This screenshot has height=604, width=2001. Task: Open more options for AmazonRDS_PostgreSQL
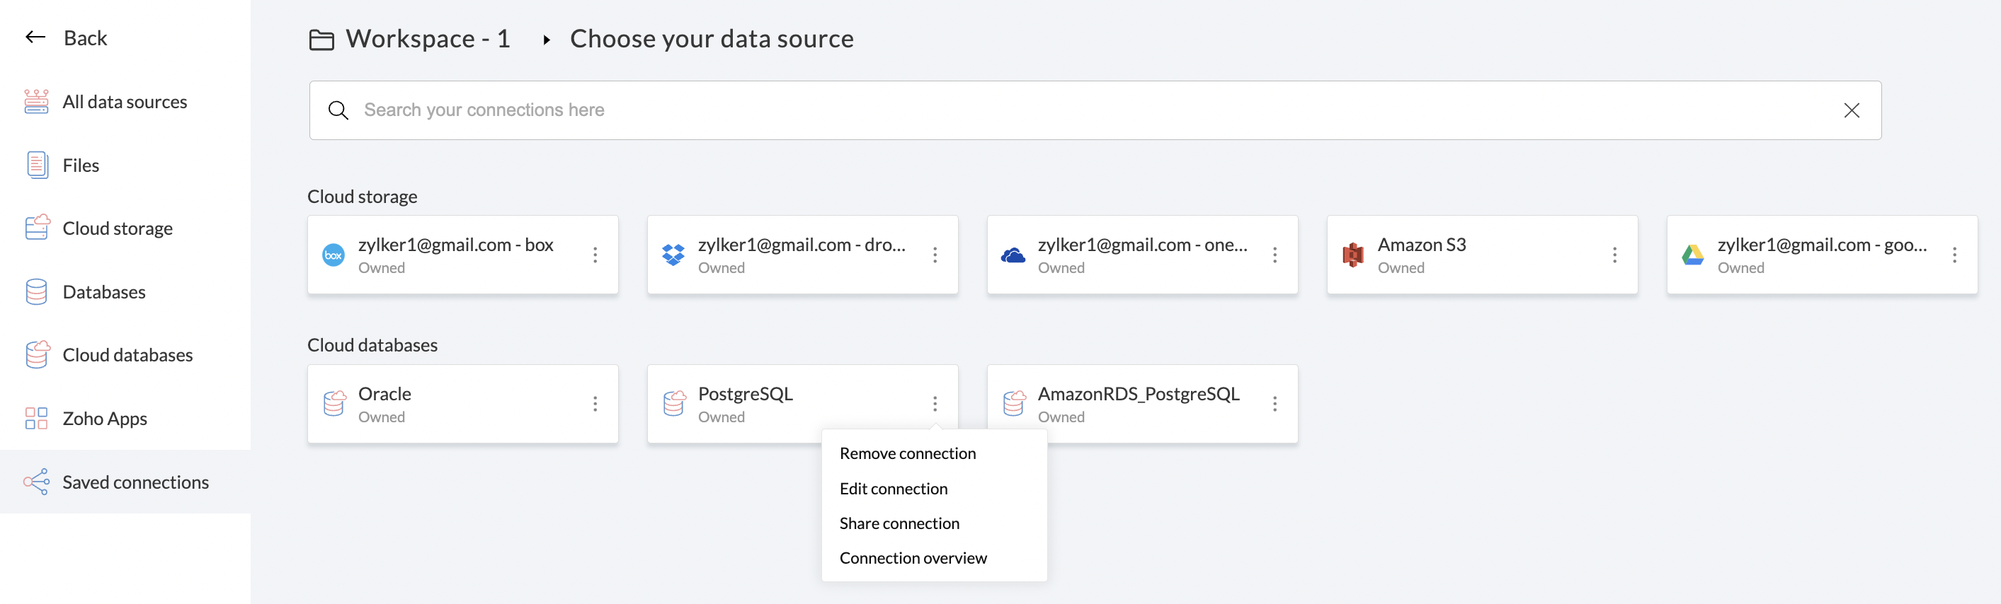(x=1275, y=405)
